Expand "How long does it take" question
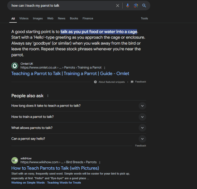The height and width of the screenshot is (189, 197). [x=79, y=106]
